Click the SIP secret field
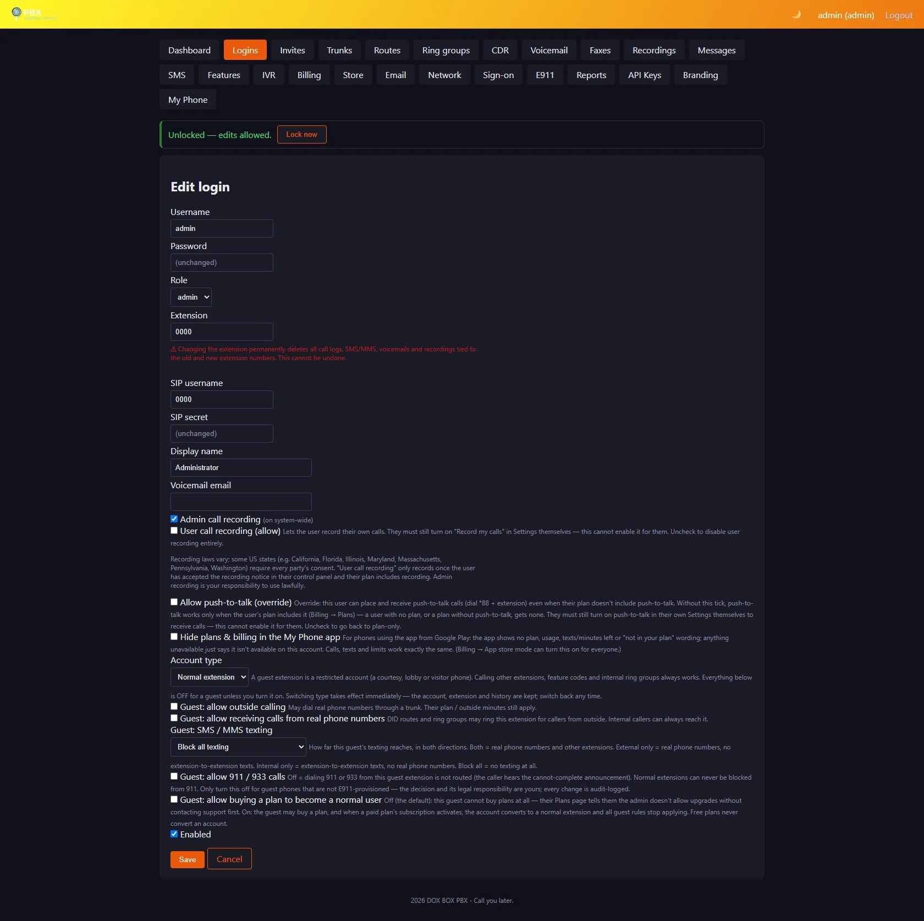924x921 pixels. (222, 433)
